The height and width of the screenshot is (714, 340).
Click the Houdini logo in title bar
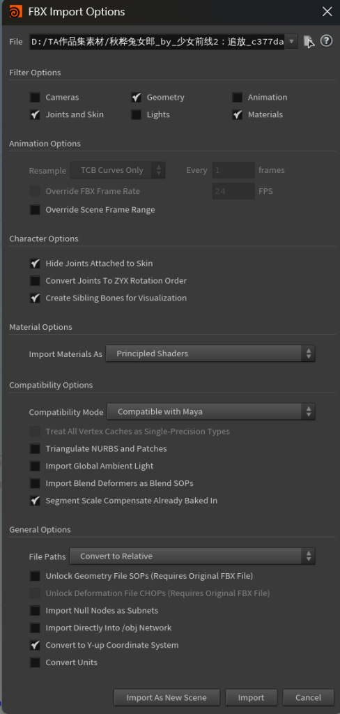tap(15, 11)
